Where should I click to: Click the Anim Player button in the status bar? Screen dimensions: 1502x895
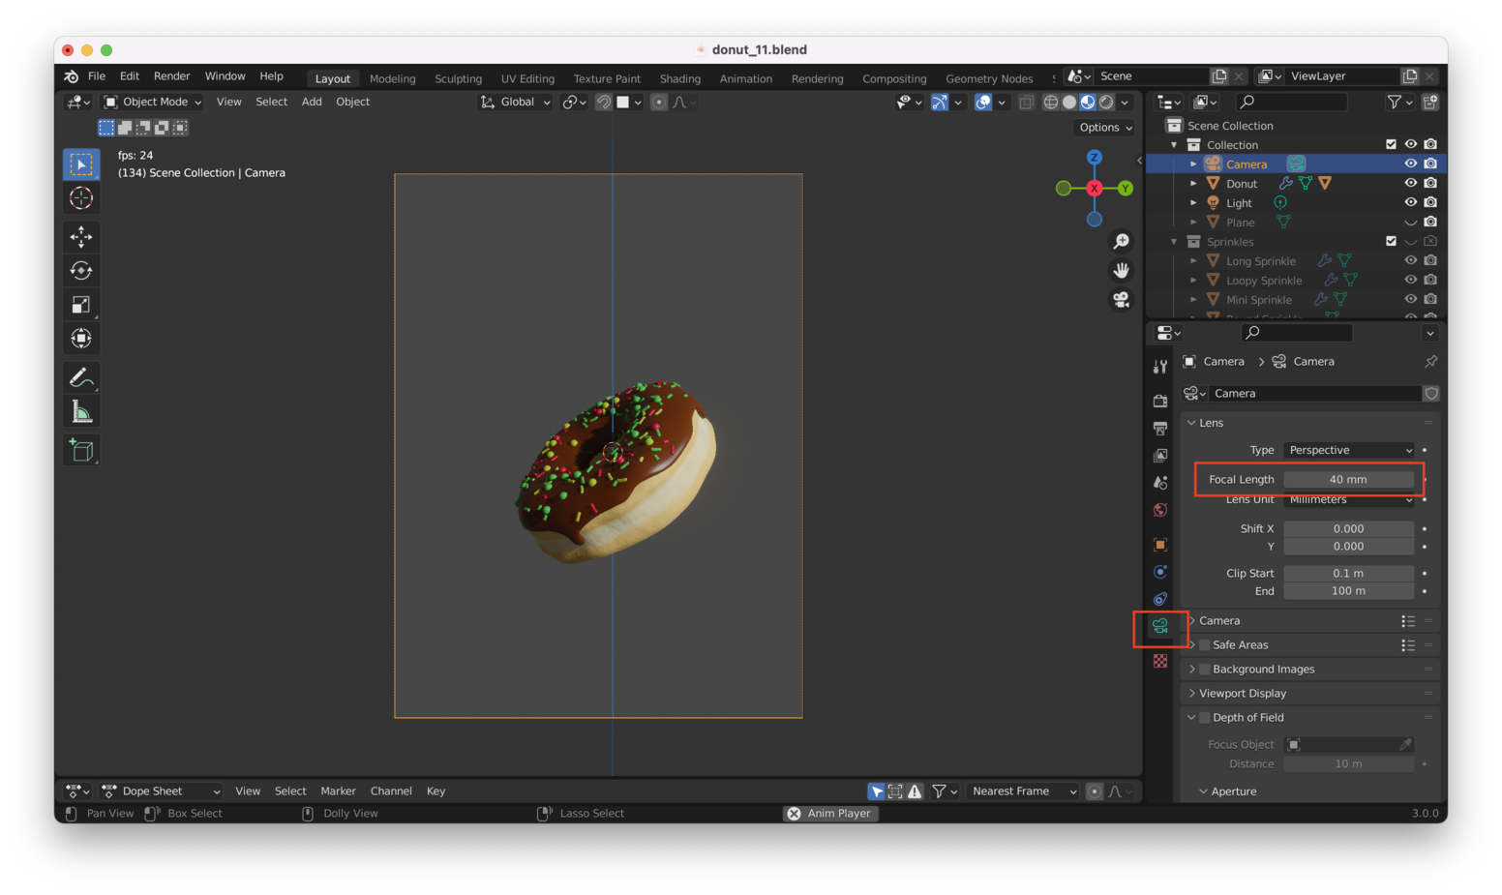830,814
